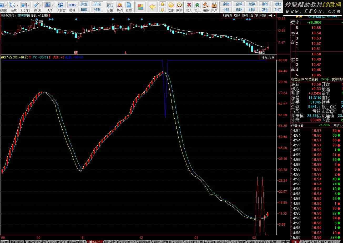The width and height of the screenshot is (343, 243).
Task: Select the 板块 sector tab
Action: 239,9
